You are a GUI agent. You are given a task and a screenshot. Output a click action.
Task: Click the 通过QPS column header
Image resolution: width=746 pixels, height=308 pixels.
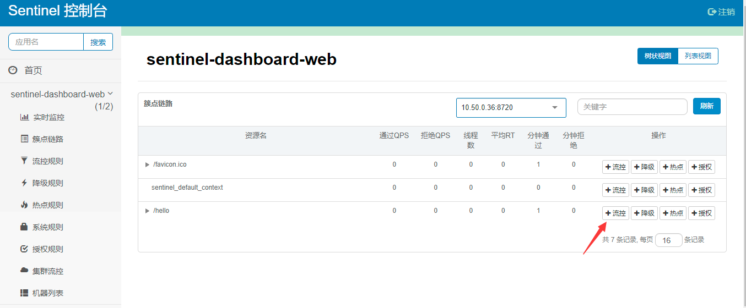tap(394, 135)
